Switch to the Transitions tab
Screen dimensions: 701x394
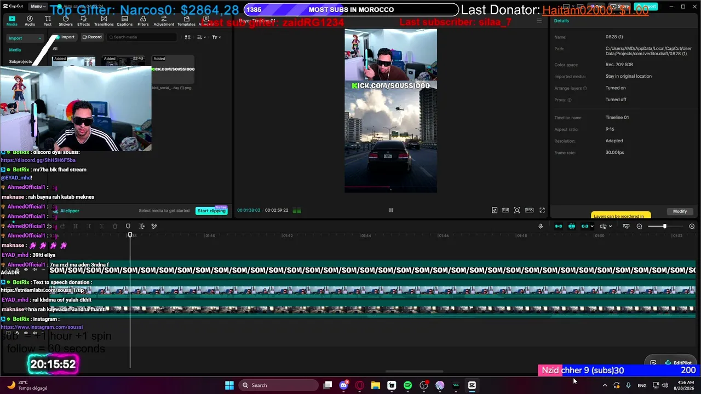(x=104, y=21)
